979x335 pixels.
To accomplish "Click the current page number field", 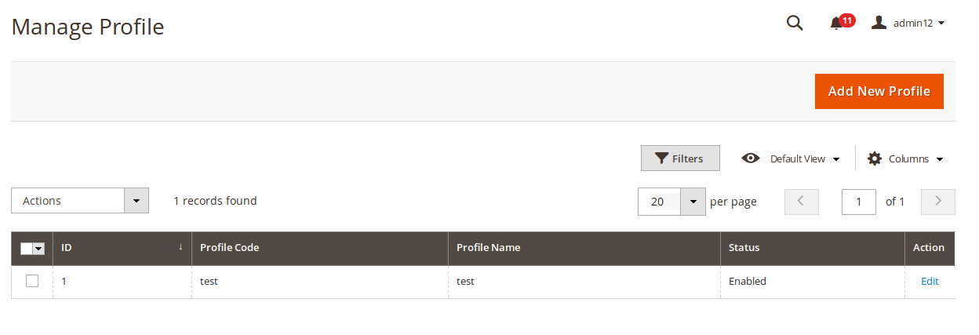I will pos(859,202).
